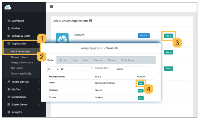Select the Profile tab
Viewport: 199px width, 119px height.
click(x=50, y=60)
